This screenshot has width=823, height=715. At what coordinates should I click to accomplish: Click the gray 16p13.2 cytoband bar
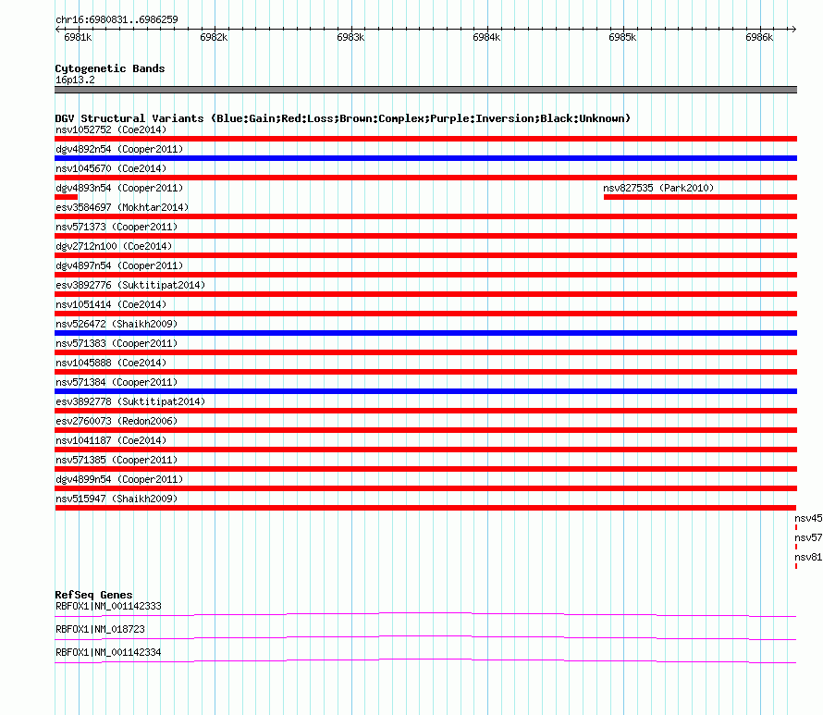point(425,90)
